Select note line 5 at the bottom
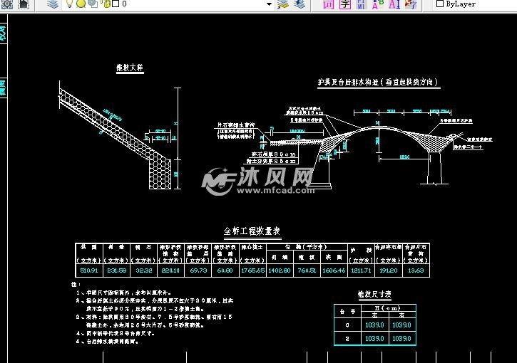517x363 pixels. (x=107, y=342)
